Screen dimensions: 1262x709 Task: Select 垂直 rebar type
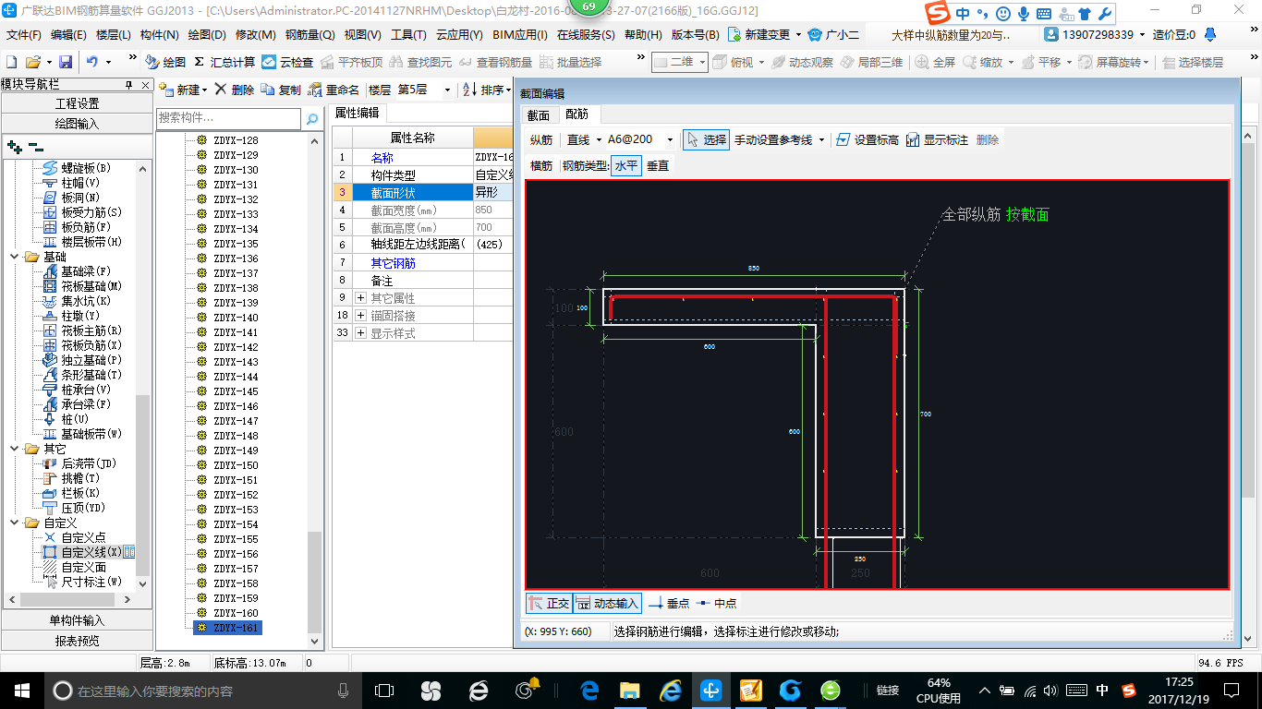pyautogui.click(x=658, y=166)
